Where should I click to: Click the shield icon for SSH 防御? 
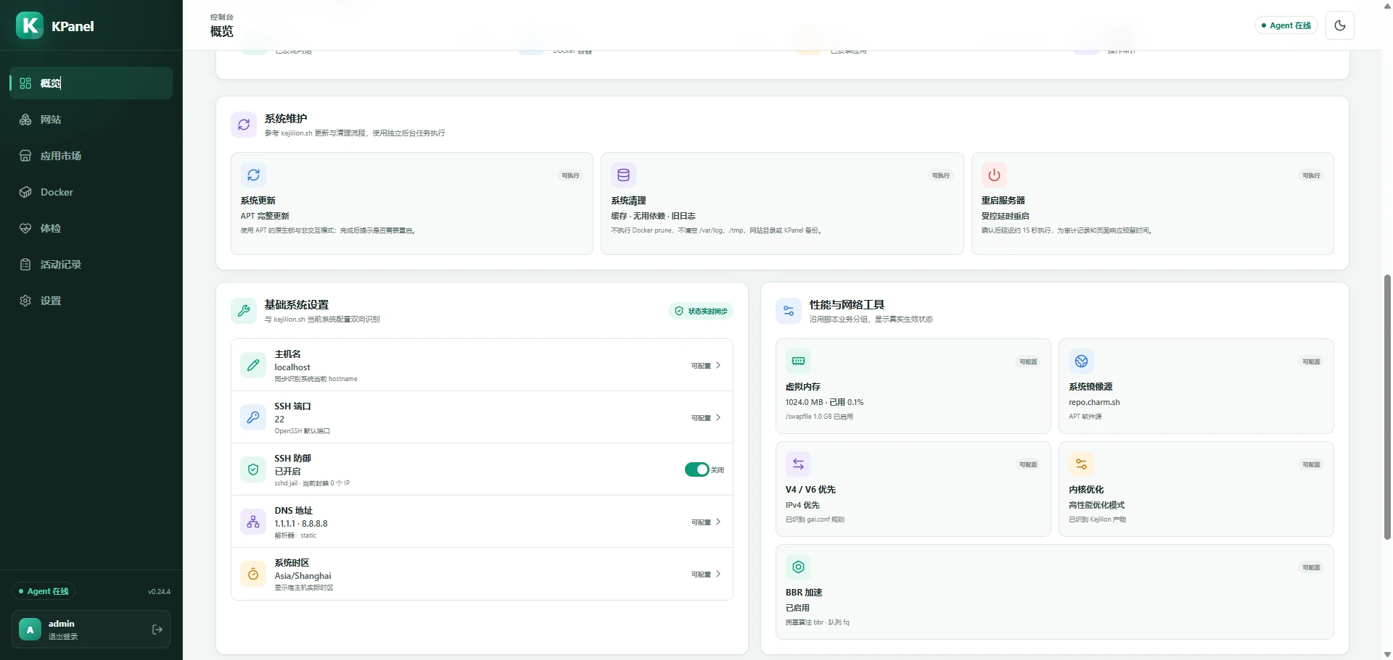[x=253, y=469]
